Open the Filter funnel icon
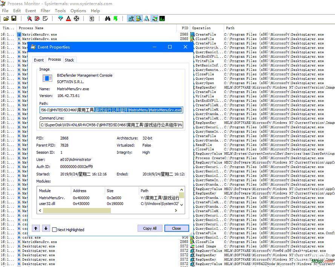 [x=60, y=18]
